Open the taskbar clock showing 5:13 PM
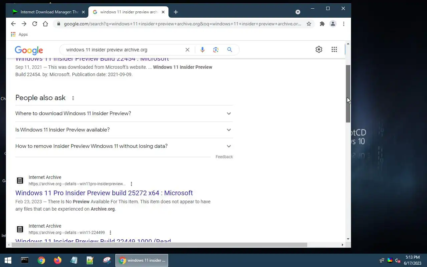 click(x=413, y=260)
